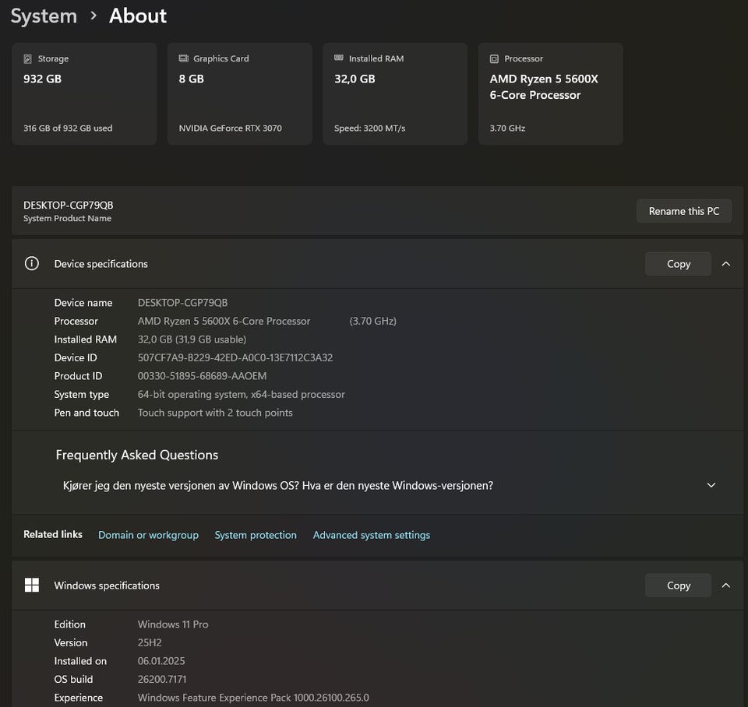
Task: Click the Windows logo icon
Action: coord(32,586)
